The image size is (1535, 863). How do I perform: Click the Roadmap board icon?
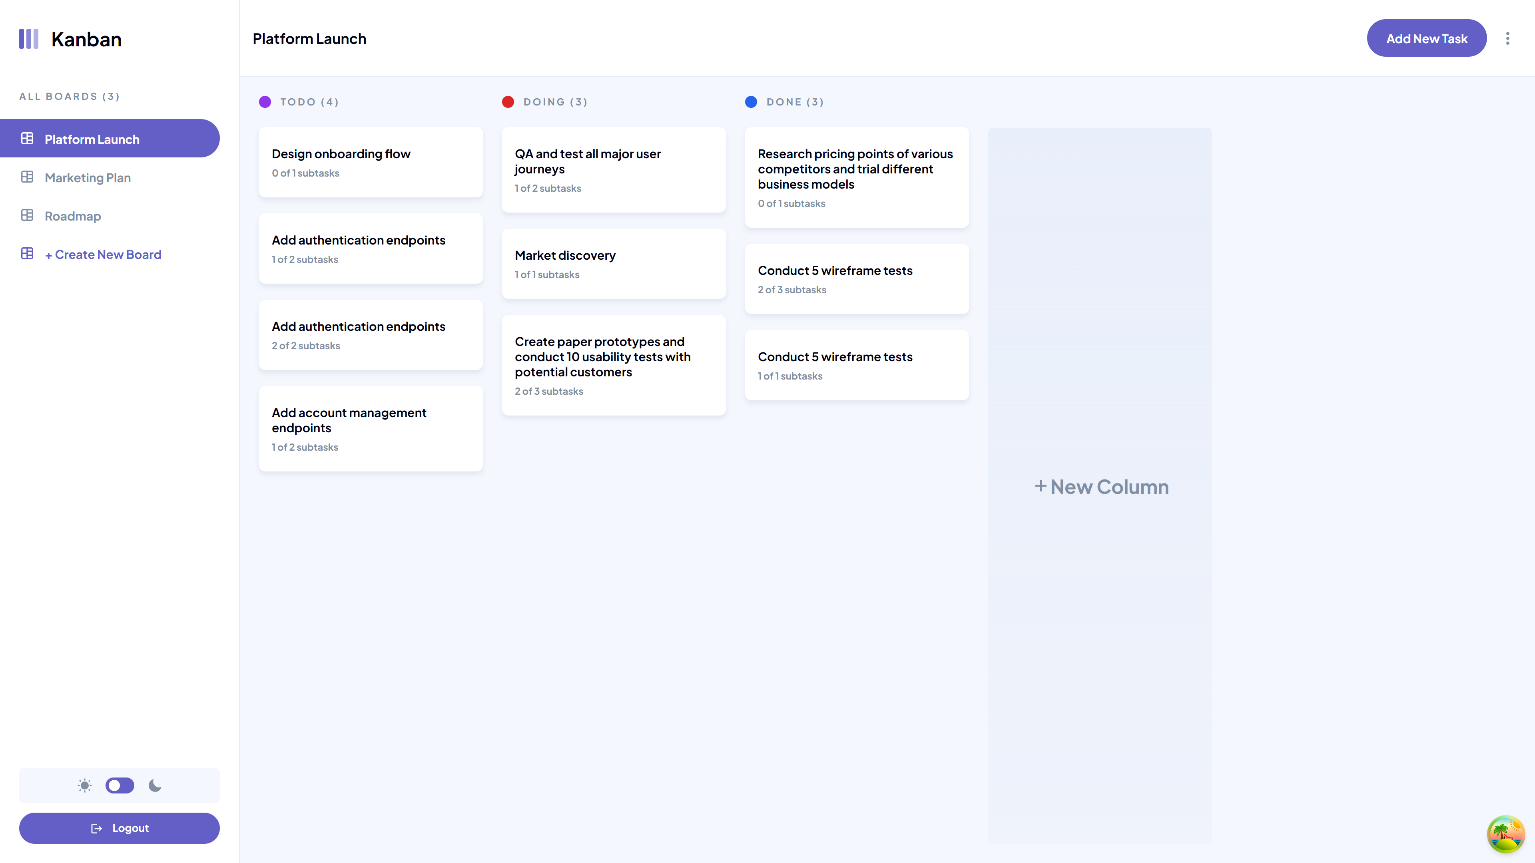tap(28, 216)
